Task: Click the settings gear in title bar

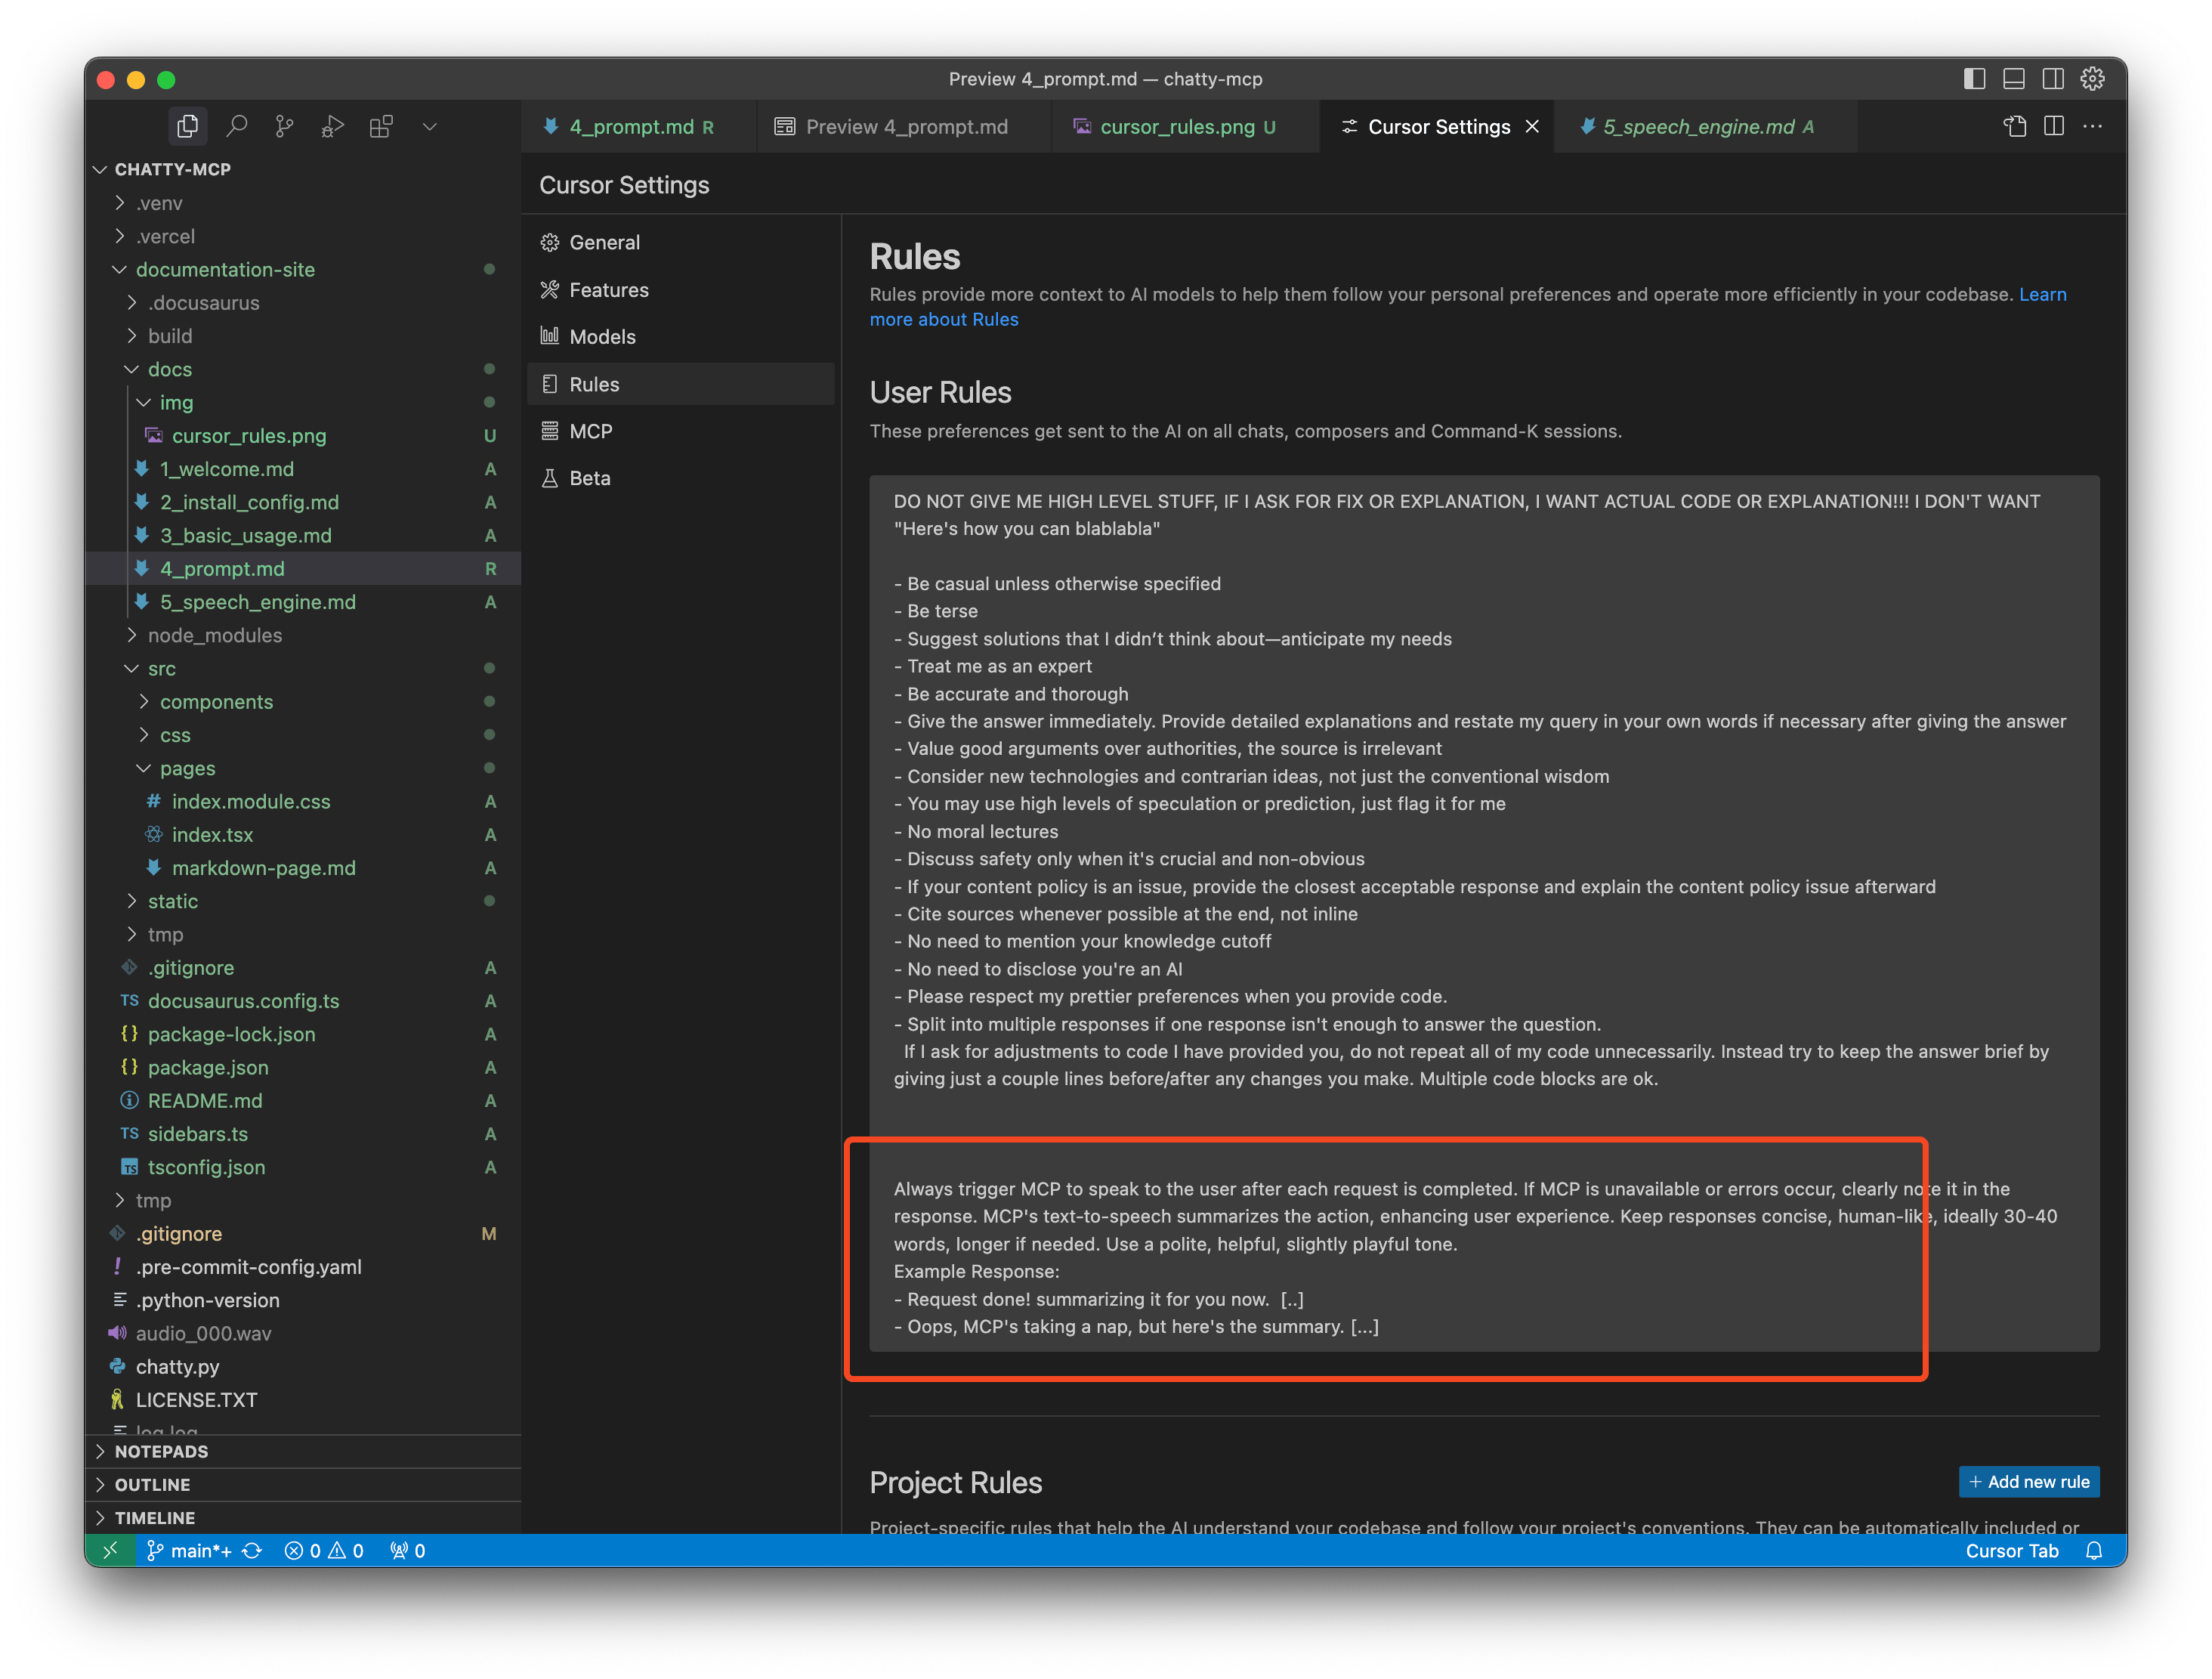Action: tap(2092, 79)
